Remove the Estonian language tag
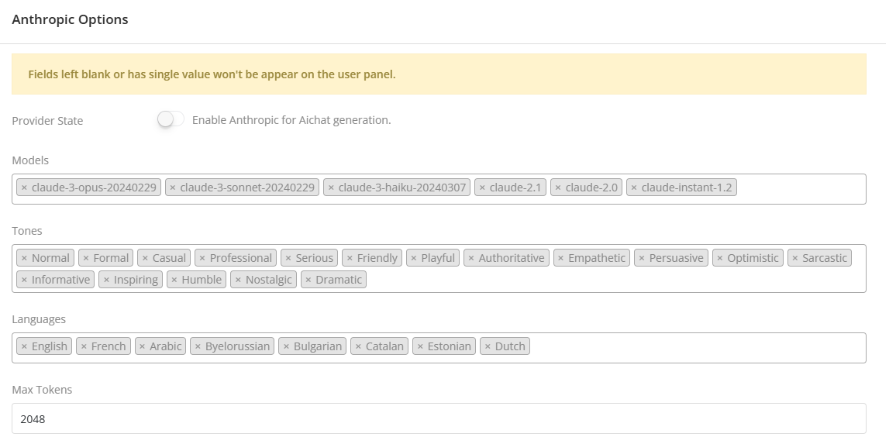Image resolution: width=896 pixels, height=444 pixels. pos(420,346)
